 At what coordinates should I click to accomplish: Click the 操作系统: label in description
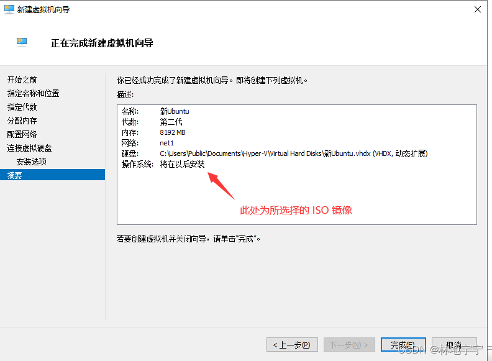(137, 164)
